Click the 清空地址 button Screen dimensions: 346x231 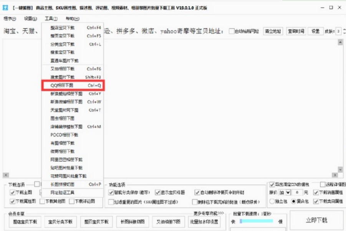click(x=273, y=31)
